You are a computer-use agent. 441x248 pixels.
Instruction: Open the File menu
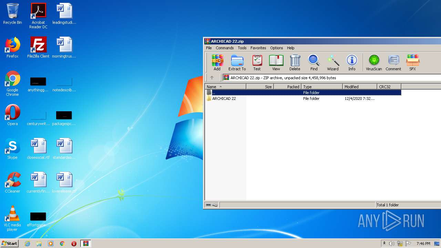click(209, 48)
